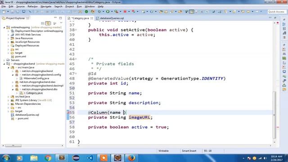Minimize the Project Explorer panel
This screenshot has height=162, width=288.
click(x=55, y=18)
